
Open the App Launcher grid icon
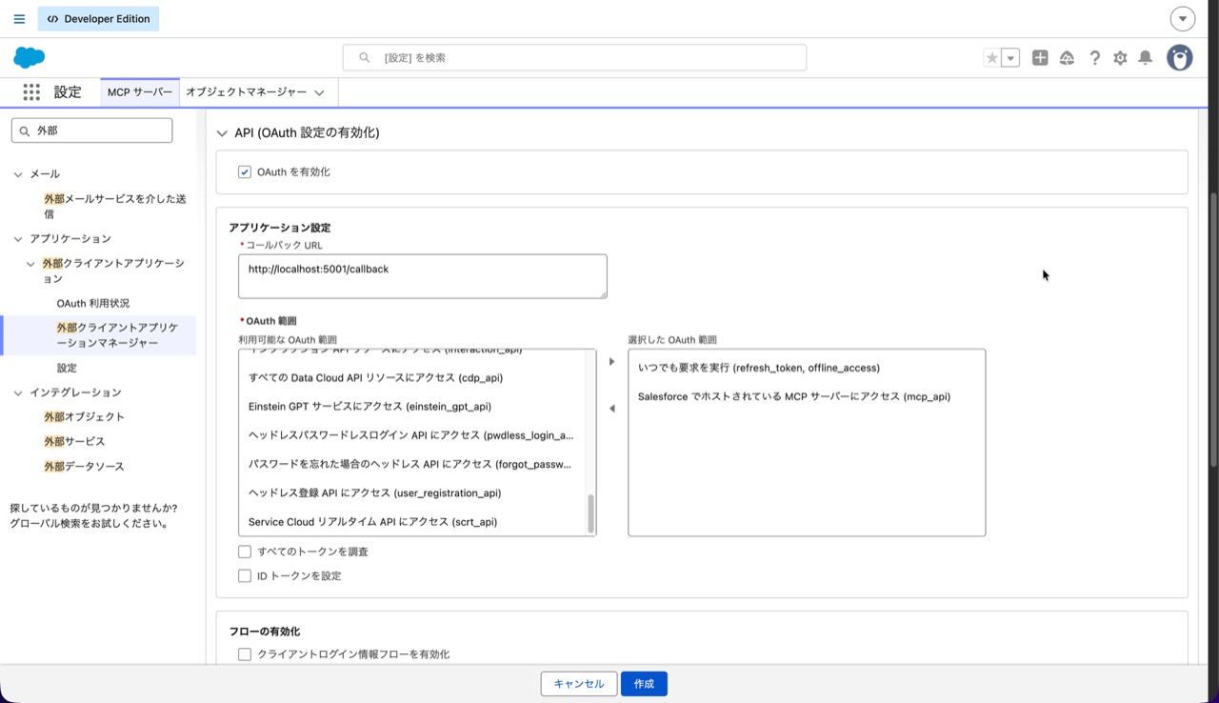coord(31,92)
